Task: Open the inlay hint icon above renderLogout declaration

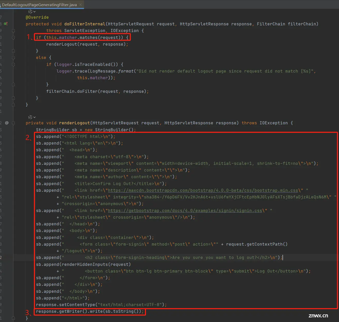Action: 32,117
